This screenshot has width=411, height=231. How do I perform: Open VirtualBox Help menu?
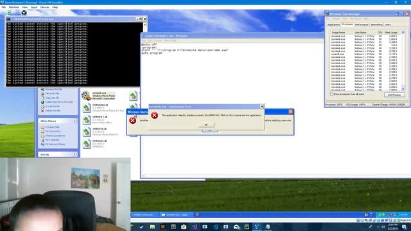55,7
